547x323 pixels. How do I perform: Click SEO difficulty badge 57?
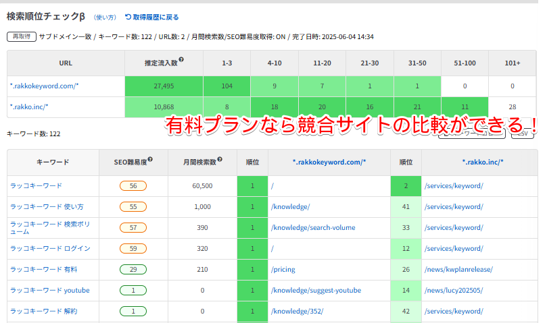pos(133,228)
